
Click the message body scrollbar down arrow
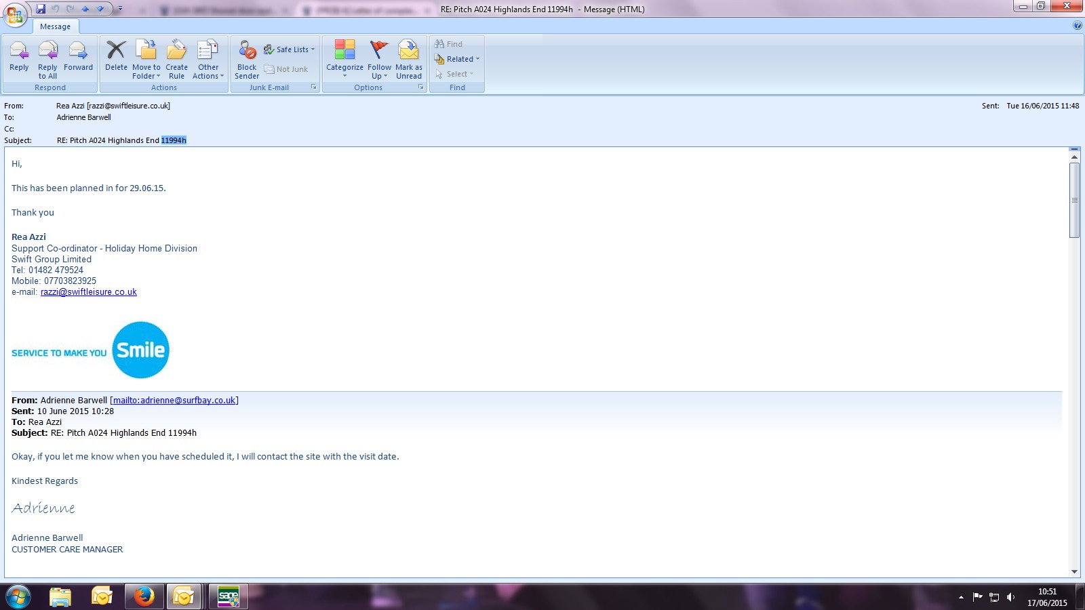(x=1074, y=571)
